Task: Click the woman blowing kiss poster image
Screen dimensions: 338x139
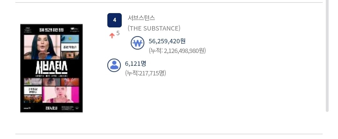Action: point(41,47)
